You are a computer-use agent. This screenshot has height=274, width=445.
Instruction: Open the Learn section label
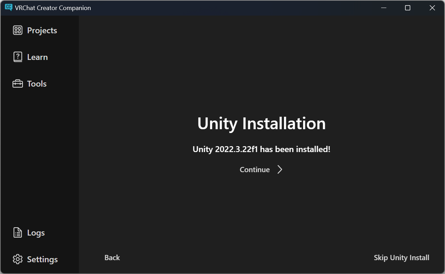(37, 57)
